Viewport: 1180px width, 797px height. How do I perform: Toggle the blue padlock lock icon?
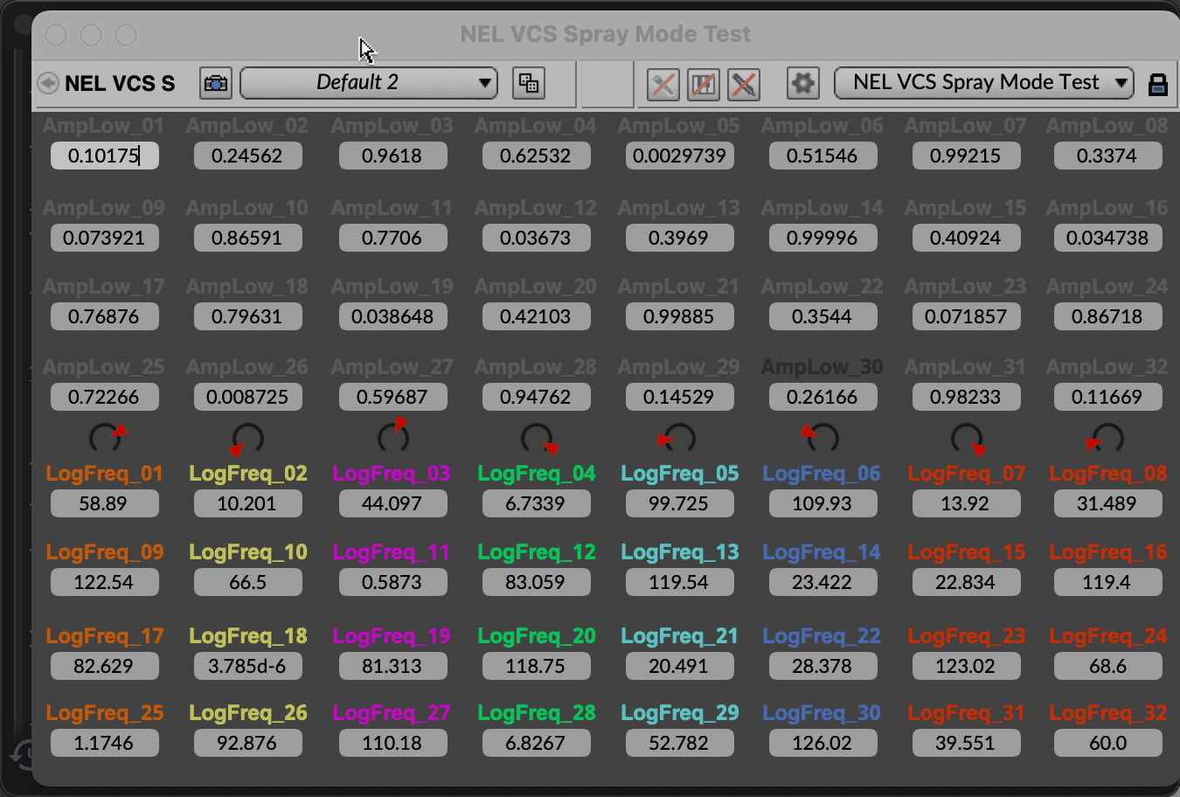pyautogui.click(x=1157, y=84)
